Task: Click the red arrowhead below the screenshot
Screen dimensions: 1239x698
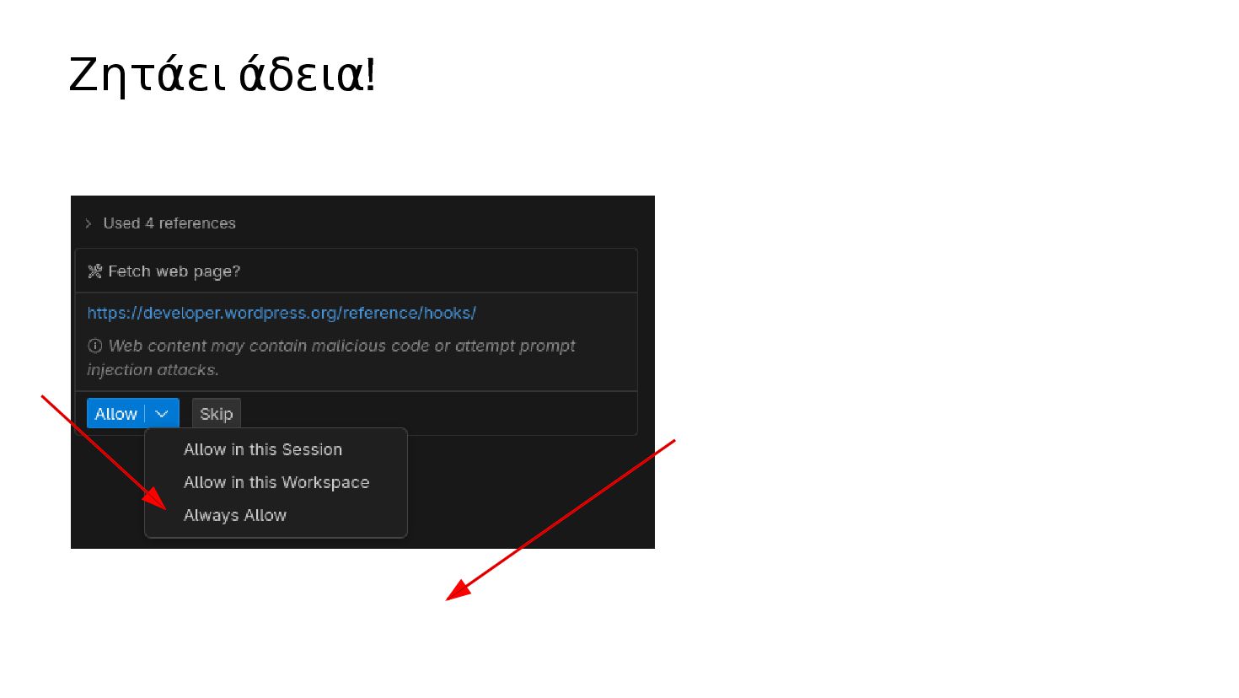Action: click(x=458, y=590)
